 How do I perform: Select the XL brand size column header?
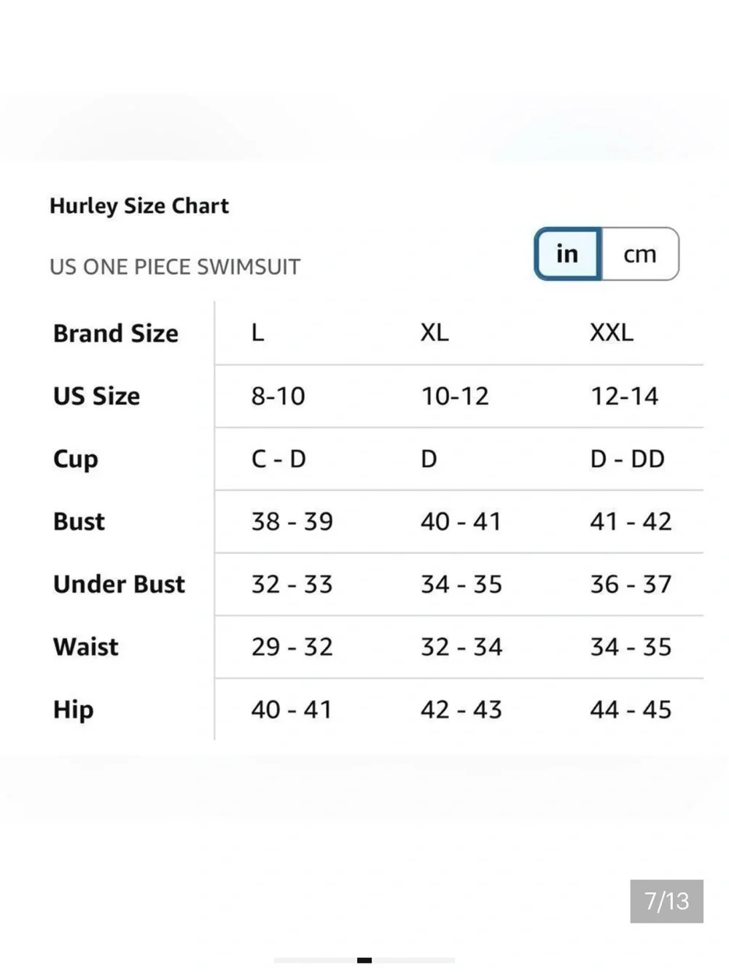point(434,333)
